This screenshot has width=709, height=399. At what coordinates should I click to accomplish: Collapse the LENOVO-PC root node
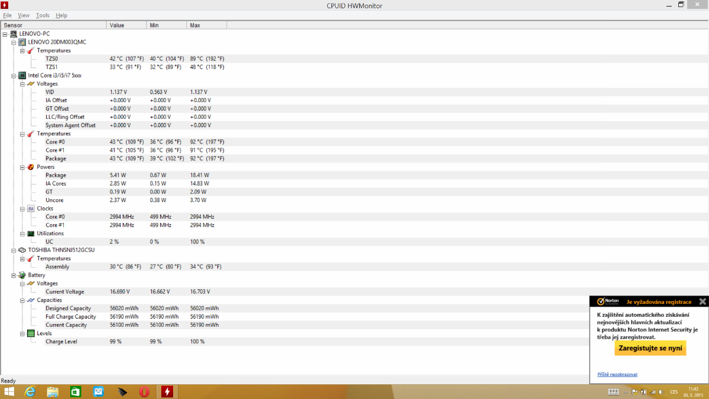click(x=5, y=34)
